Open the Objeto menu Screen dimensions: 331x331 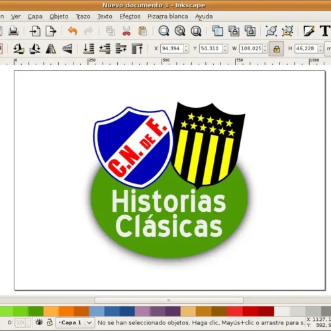[x=59, y=17]
